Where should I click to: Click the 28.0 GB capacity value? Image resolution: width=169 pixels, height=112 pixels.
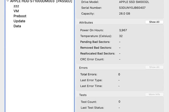click(x=124, y=14)
